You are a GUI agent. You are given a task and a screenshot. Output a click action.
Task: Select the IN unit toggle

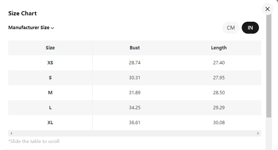250,28
